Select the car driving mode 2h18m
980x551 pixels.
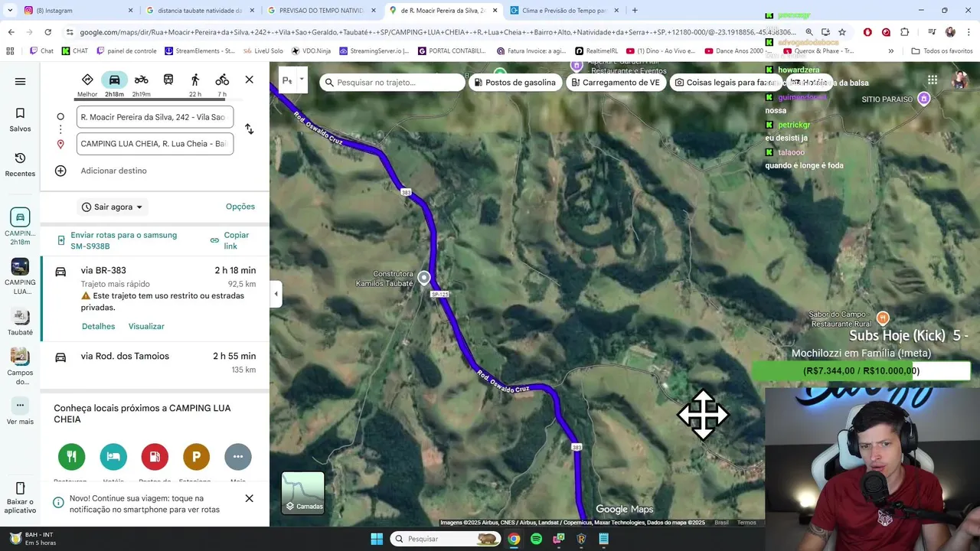coord(114,85)
